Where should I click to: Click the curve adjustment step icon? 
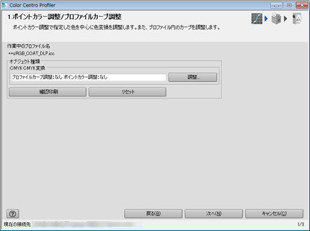(257, 19)
